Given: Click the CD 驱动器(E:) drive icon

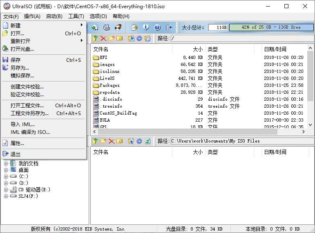Looking at the screenshot, I should point(13,190).
